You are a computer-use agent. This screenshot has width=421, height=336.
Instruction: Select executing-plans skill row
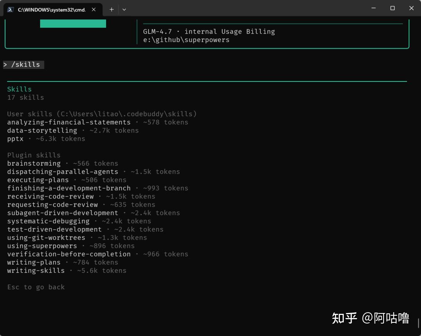[x=67, y=180]
